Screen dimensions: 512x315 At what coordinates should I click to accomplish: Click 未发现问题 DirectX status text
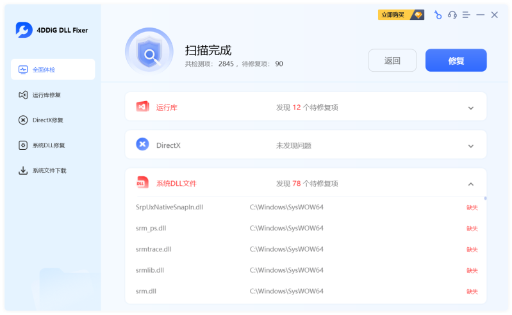pos(293,146)
